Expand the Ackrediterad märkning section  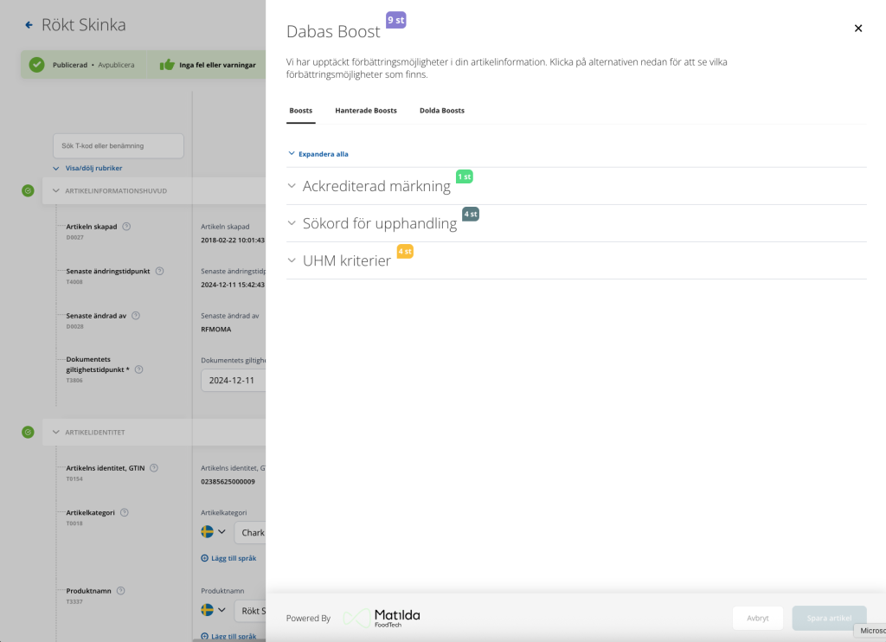tap(576, 186)
